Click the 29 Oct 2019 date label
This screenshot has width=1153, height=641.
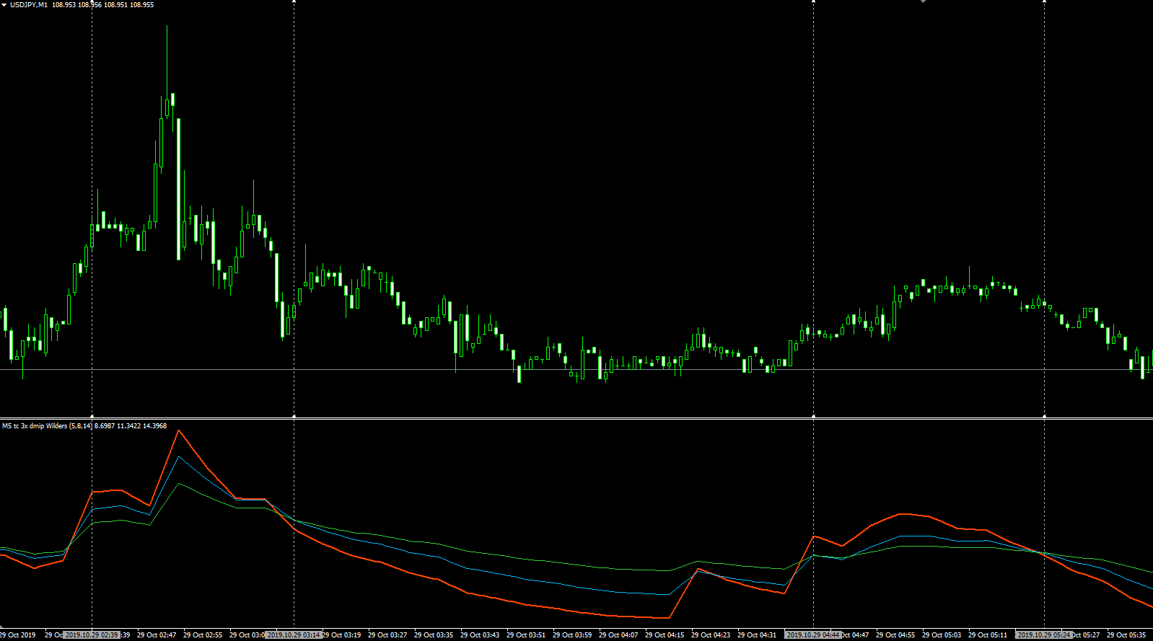(18, 635)
